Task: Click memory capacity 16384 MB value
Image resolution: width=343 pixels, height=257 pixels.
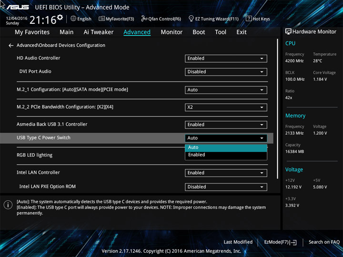Action: click(x=294, y=151)
